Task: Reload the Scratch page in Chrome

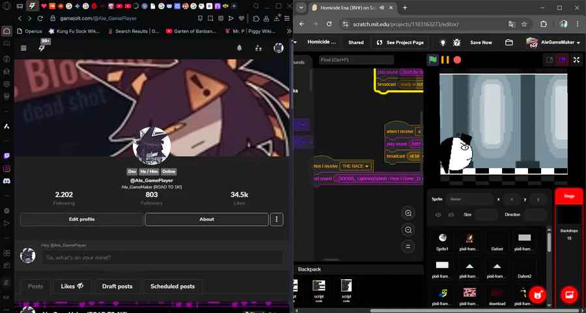Action: [329, 24]
